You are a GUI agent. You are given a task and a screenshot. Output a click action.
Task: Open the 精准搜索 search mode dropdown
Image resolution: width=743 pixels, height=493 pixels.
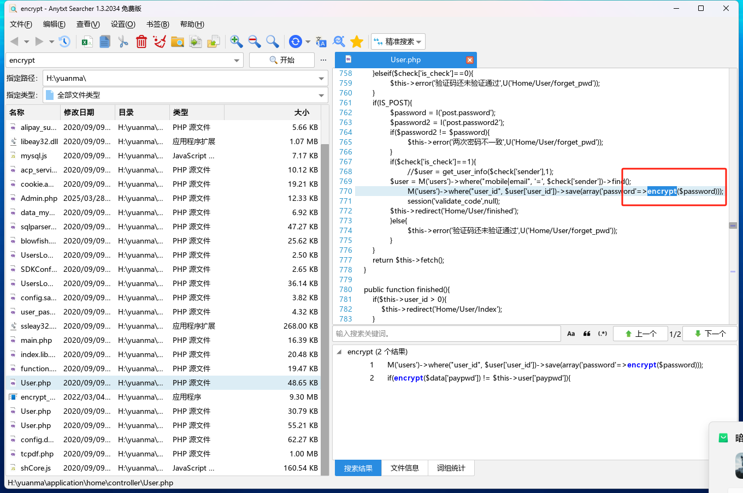tap(398, 41)
